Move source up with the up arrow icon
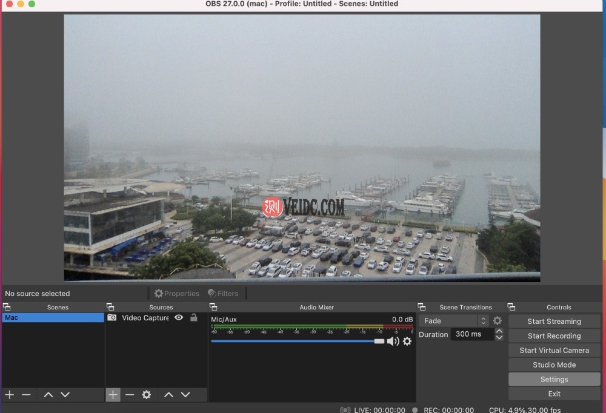This screenshot has height=413, width=606. (168, 394)
